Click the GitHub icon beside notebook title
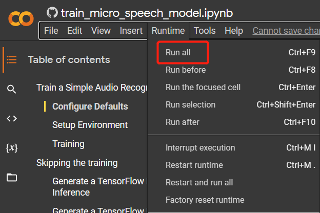Viewport: 320px width, 213px height. pyautogui.click(x=52, y=12)
